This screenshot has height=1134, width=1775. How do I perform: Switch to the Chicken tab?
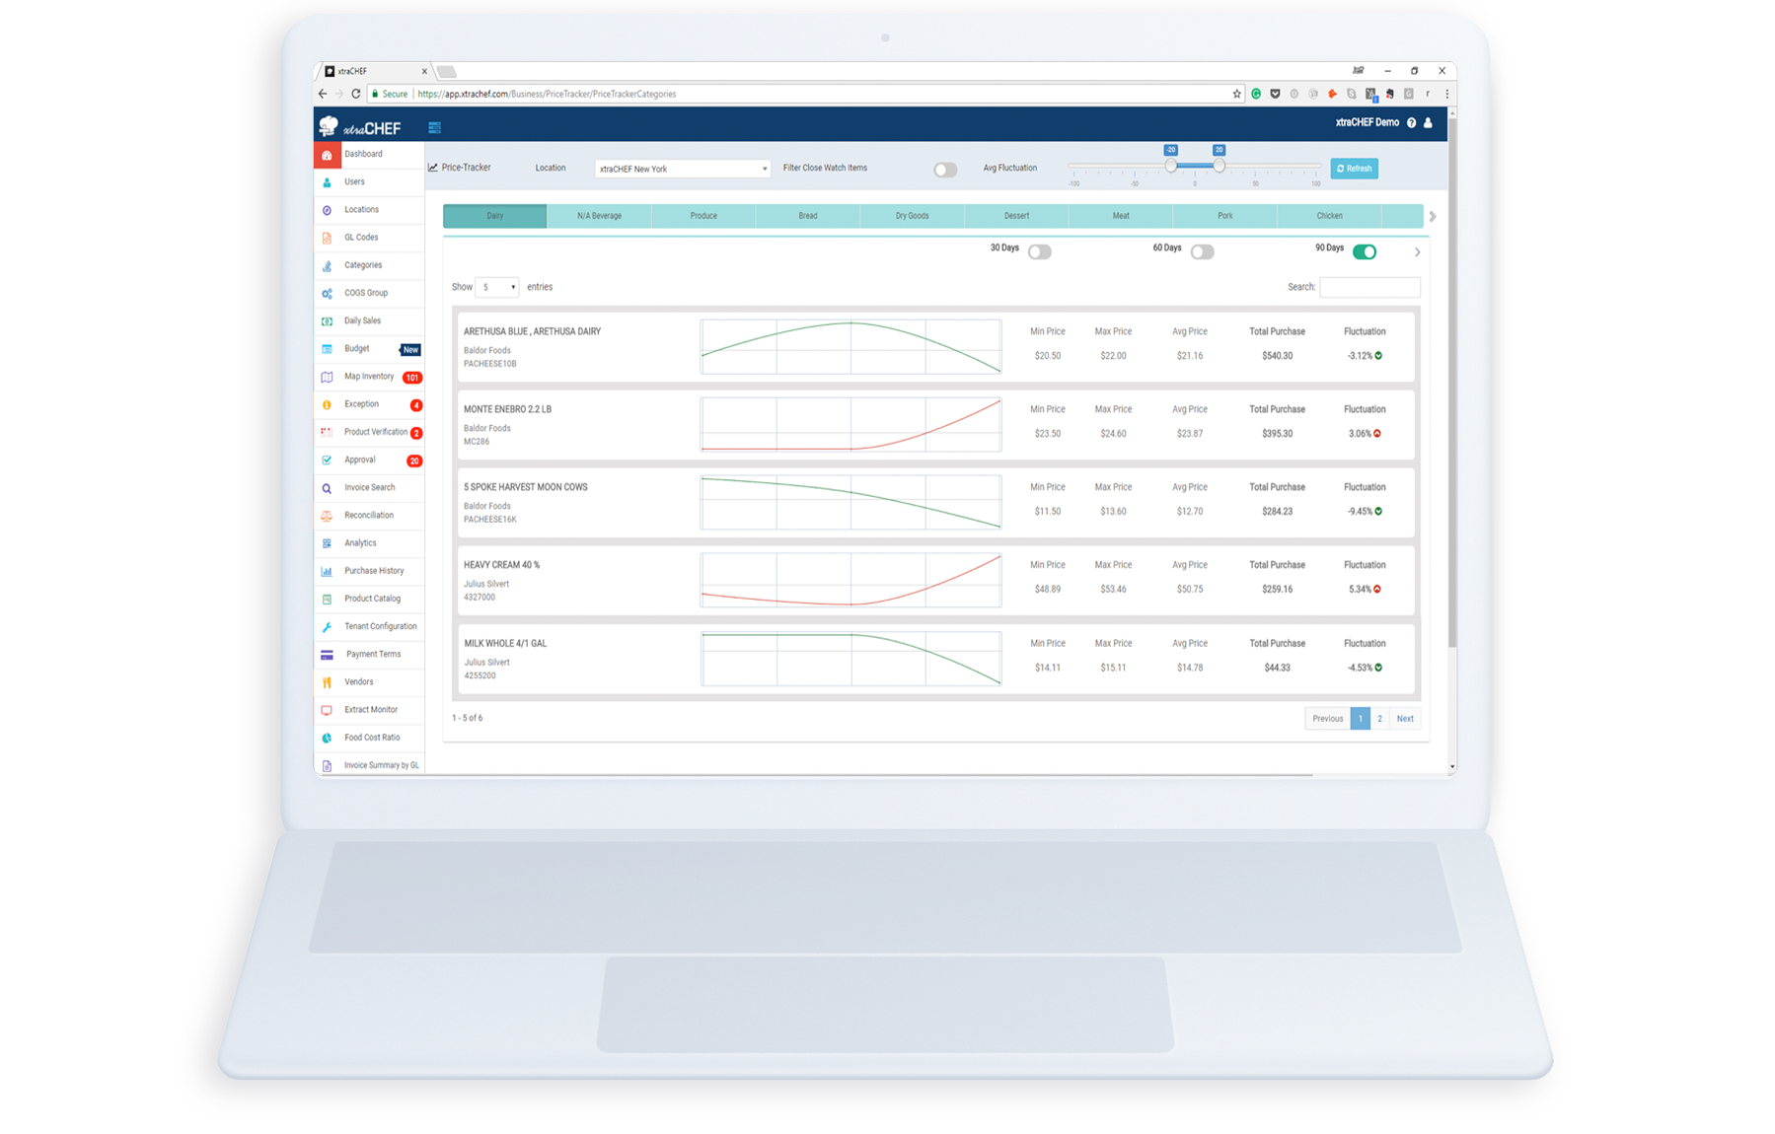pos(1329,216)
